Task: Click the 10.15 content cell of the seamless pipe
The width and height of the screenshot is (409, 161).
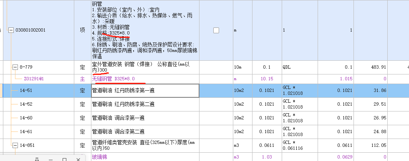Action: tap(267, 79)
